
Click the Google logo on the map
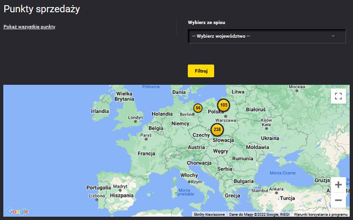pos(18,211)
